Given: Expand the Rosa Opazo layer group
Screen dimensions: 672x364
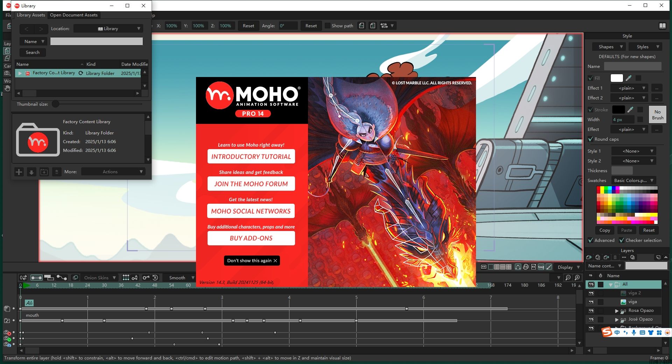Looking at the screenshot, I should (616, 311).
